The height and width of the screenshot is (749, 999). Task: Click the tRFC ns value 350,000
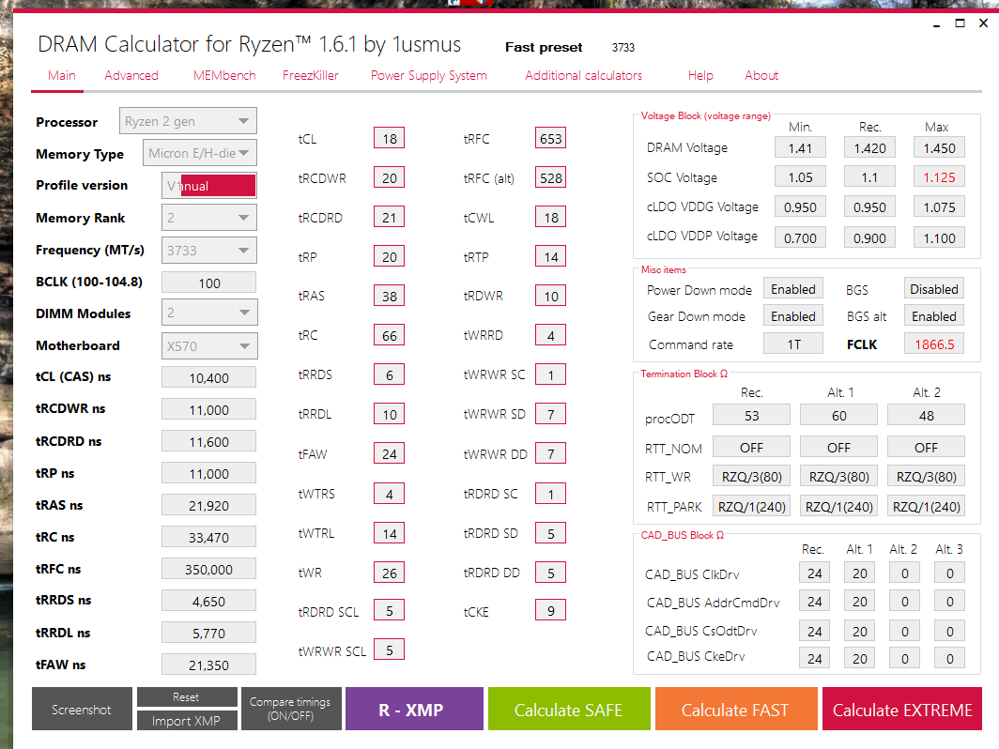point(209,569)
